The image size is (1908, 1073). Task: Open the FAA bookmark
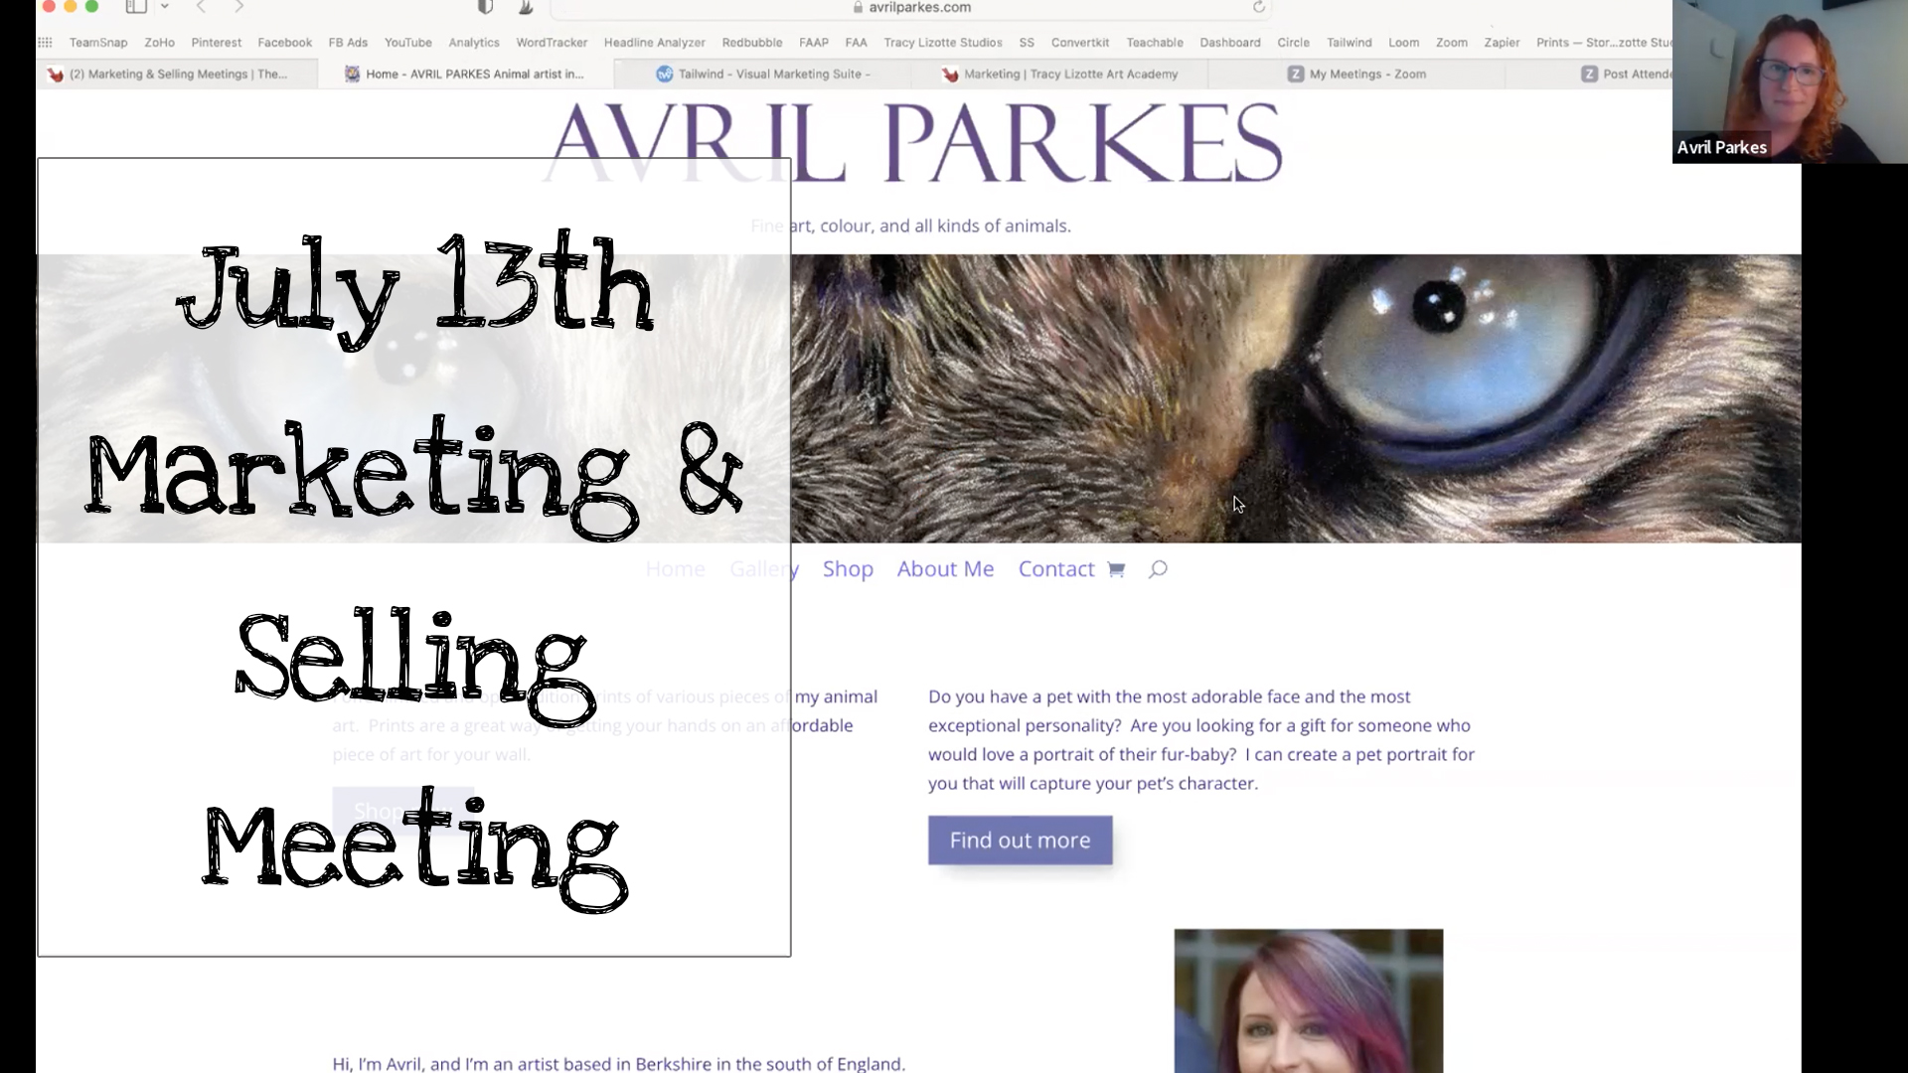857,43
